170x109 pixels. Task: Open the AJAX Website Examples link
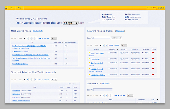pos(20,51)
